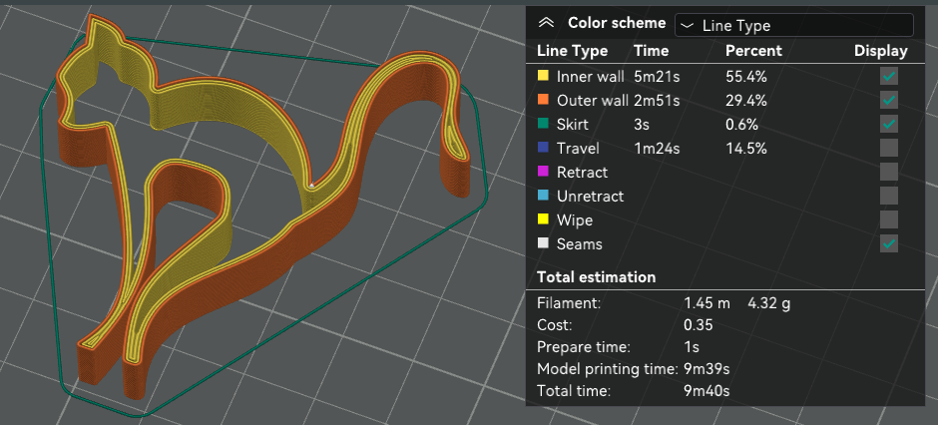Click the Total estimation heading

[596, 277]
